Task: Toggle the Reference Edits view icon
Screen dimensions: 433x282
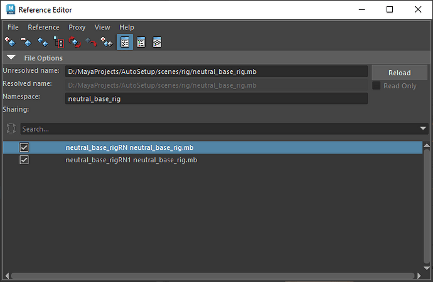Action: click(x=141, y=42)
